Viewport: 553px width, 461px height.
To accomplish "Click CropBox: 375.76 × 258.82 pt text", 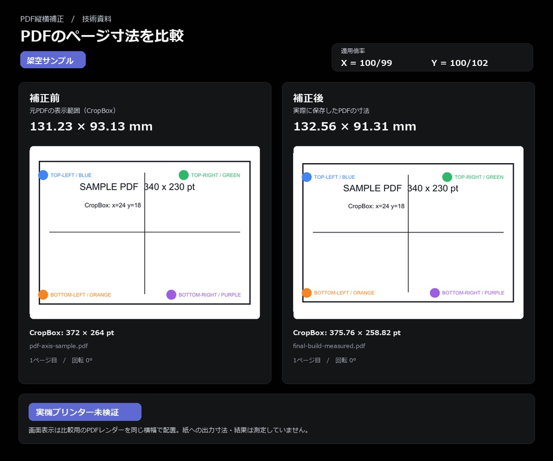I will (347, 332).
